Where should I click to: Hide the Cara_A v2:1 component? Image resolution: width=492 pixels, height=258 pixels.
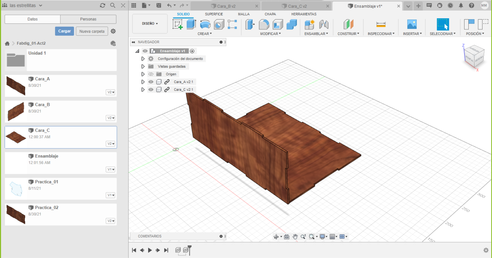pyautogui.click(x=151, y=82)
